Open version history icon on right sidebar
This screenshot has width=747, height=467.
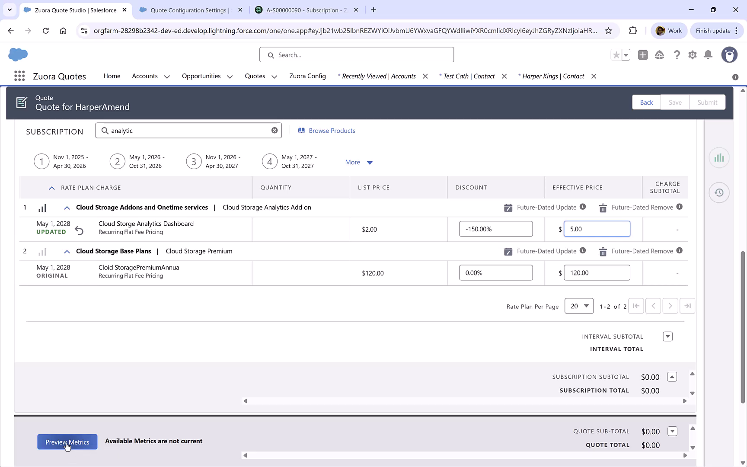click(x=719, y=192)
